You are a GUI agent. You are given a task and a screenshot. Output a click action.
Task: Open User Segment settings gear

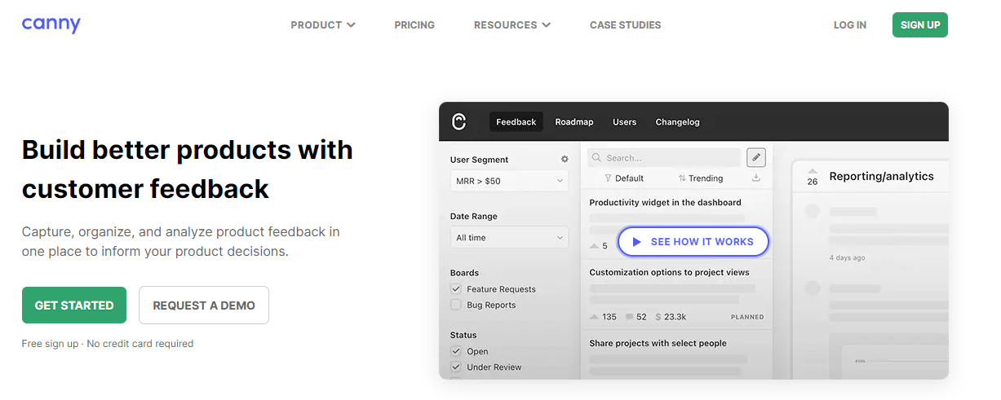pyautogui.click(x=565, y=160)
